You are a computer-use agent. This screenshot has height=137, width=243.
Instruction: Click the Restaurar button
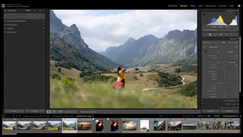coord(229,111)
